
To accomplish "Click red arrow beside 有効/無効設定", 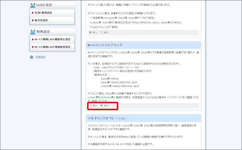I will click(33, 13).
